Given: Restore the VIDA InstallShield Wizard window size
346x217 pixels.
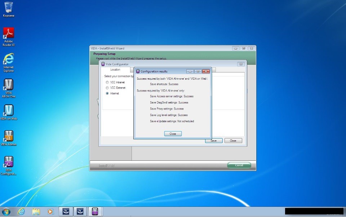Looking at the screenshot, I should [244, 48].
